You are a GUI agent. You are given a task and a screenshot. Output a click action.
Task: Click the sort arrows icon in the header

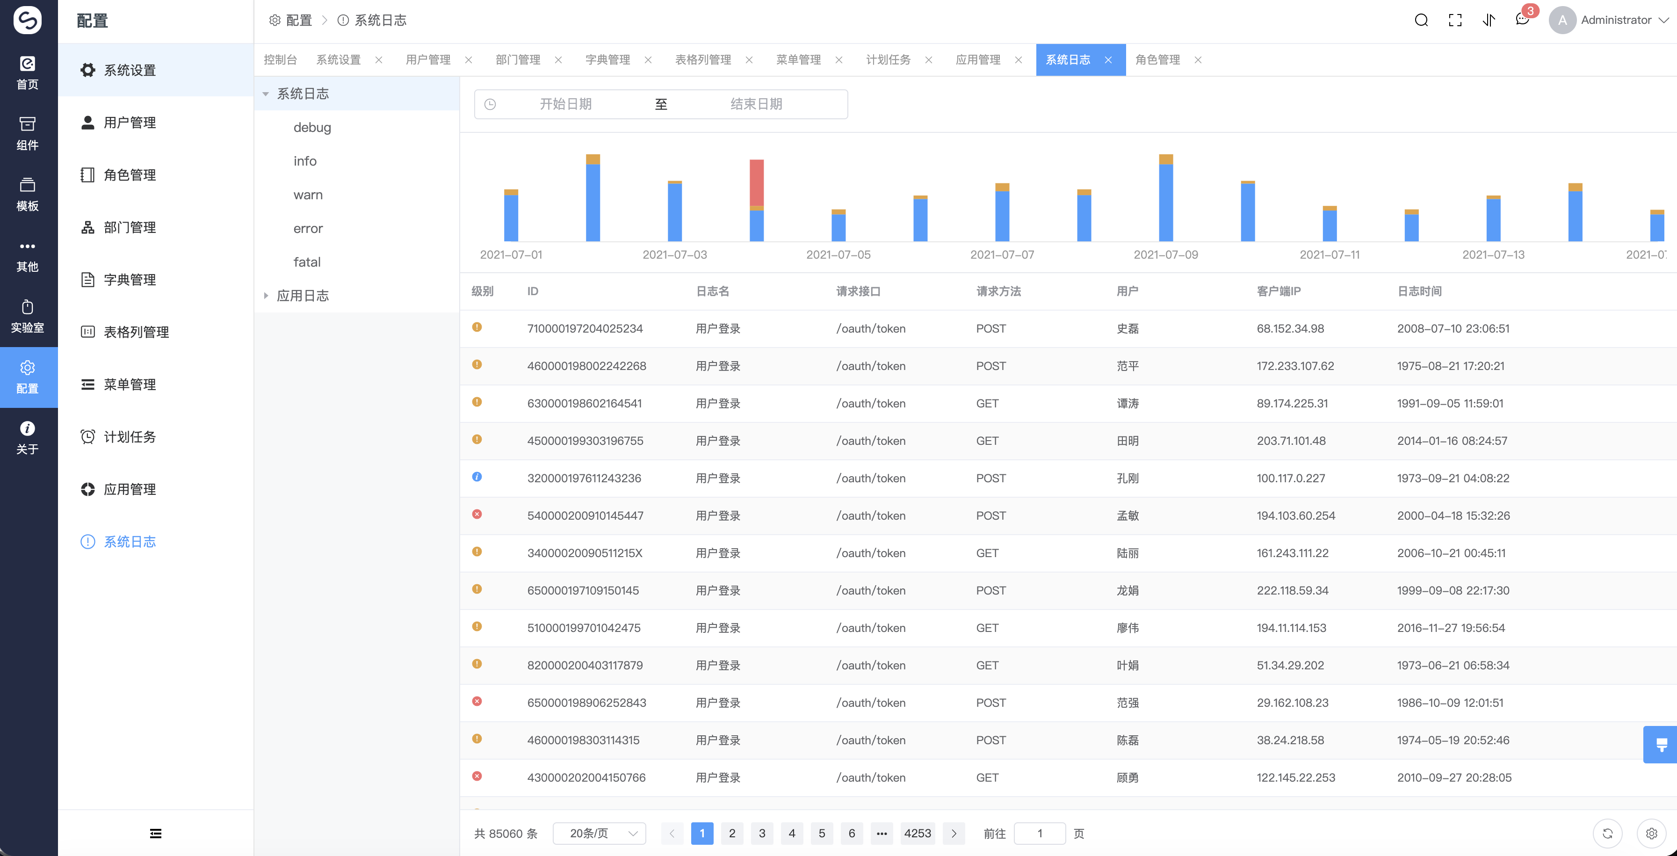(1489, 20)
